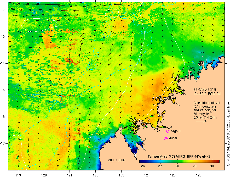Click the '29-May 04Z' caption line
The image size is (230, 178).
tap(203, 114)
